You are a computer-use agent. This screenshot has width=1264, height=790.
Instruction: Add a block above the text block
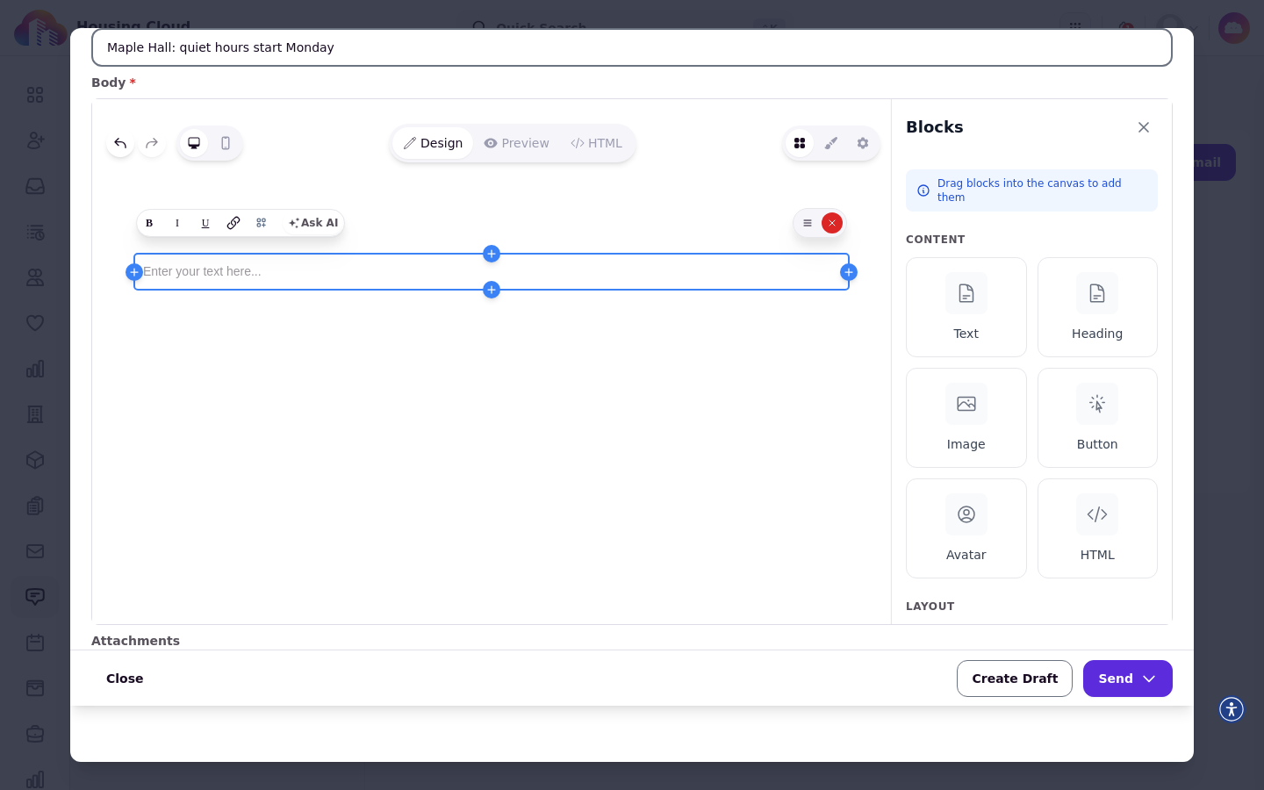pyautogui.click(x=492, y=254)
